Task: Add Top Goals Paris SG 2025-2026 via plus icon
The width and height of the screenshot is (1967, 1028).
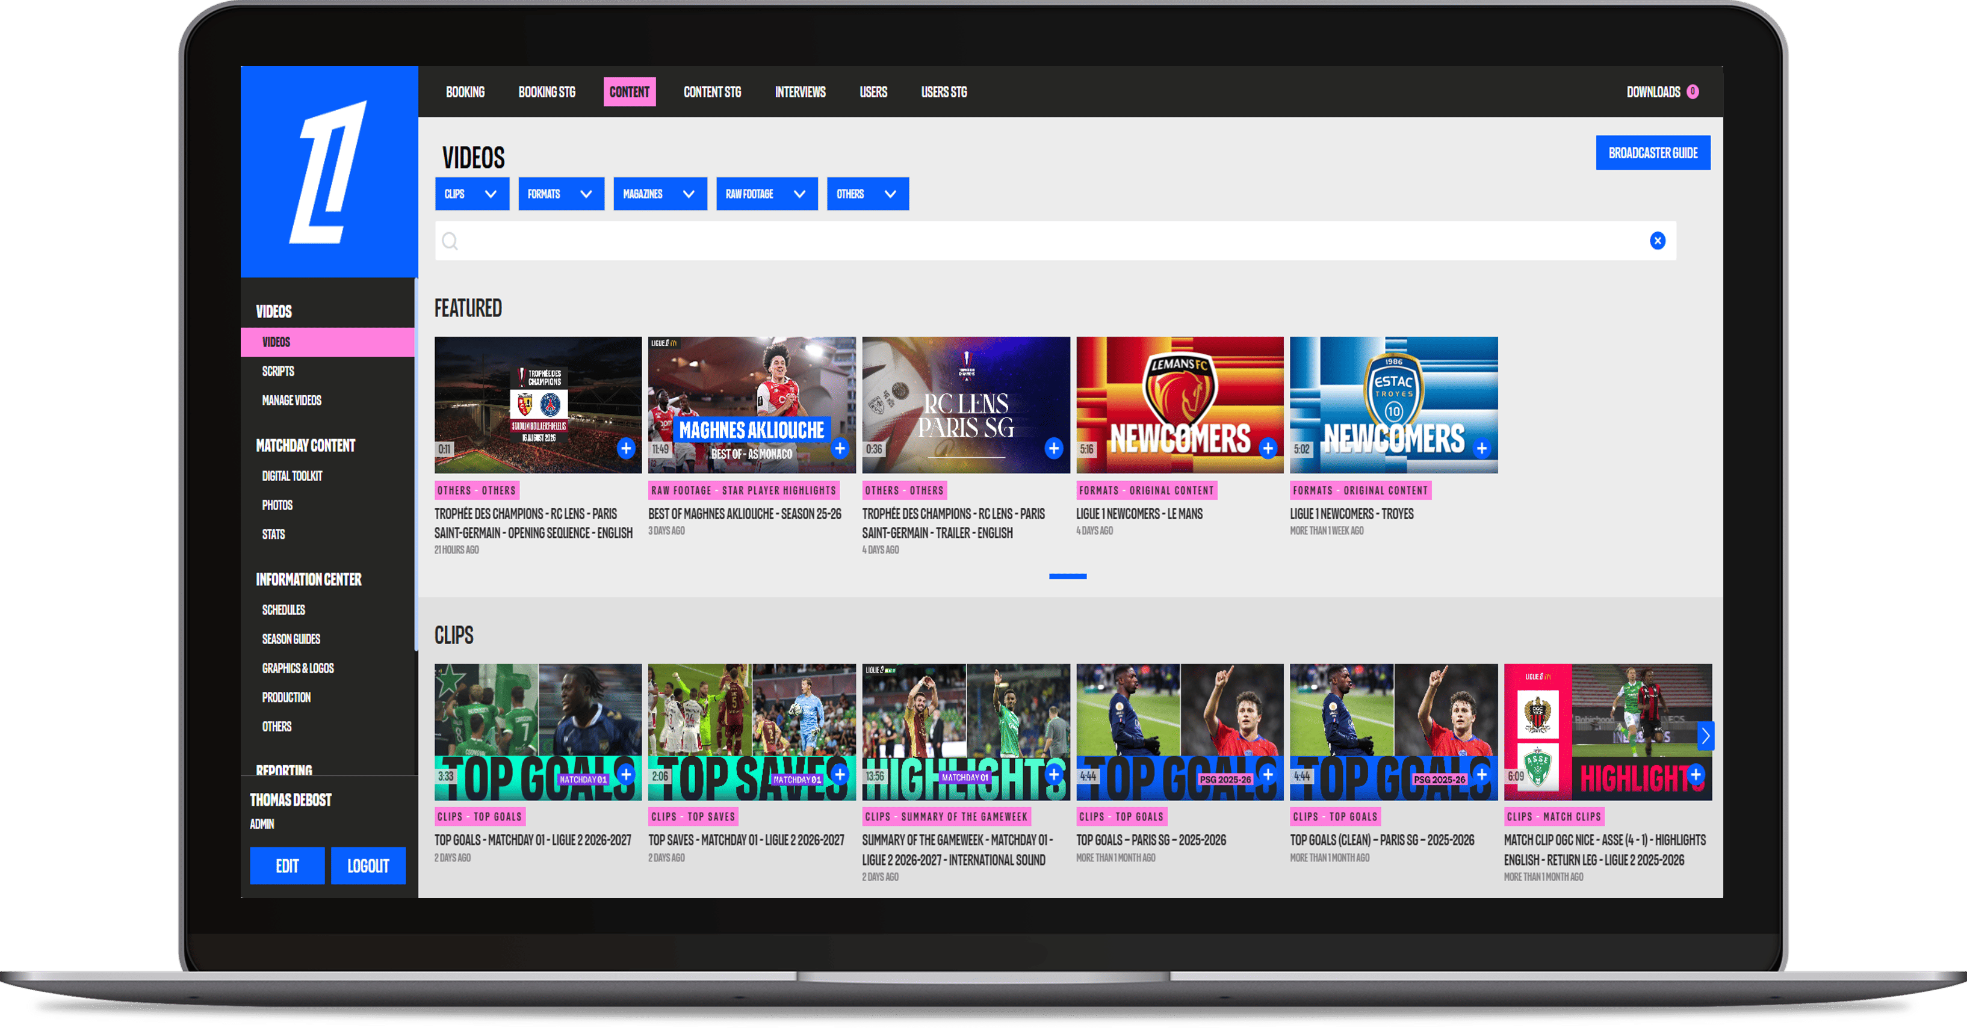Action: tap(1268, 775)
